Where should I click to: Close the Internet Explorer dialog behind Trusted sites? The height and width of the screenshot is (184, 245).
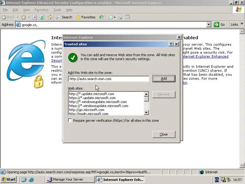(179, 37)
